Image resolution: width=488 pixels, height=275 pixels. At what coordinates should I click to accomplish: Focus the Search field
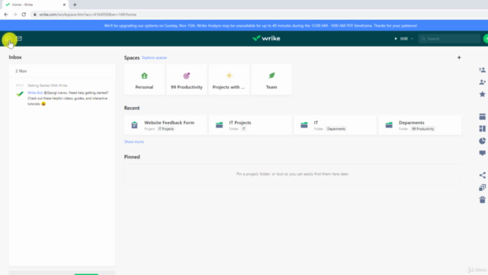point(449,39)
